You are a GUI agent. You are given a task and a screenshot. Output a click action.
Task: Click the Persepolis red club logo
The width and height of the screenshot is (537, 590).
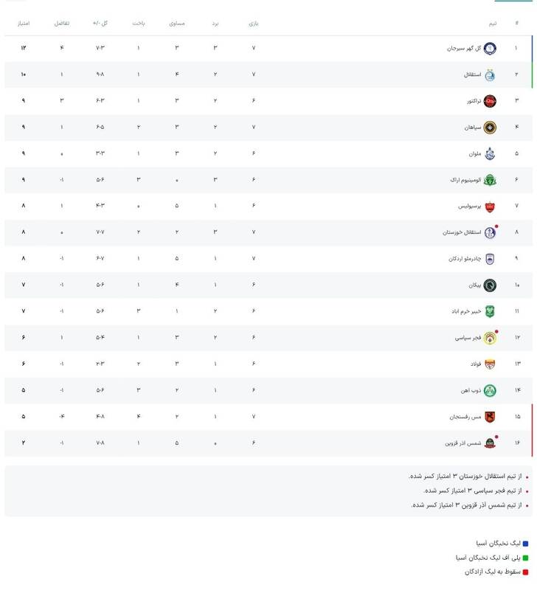coord(491,206)
